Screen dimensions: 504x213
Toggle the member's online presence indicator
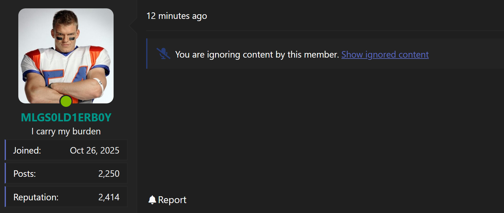tap(66, 101)
